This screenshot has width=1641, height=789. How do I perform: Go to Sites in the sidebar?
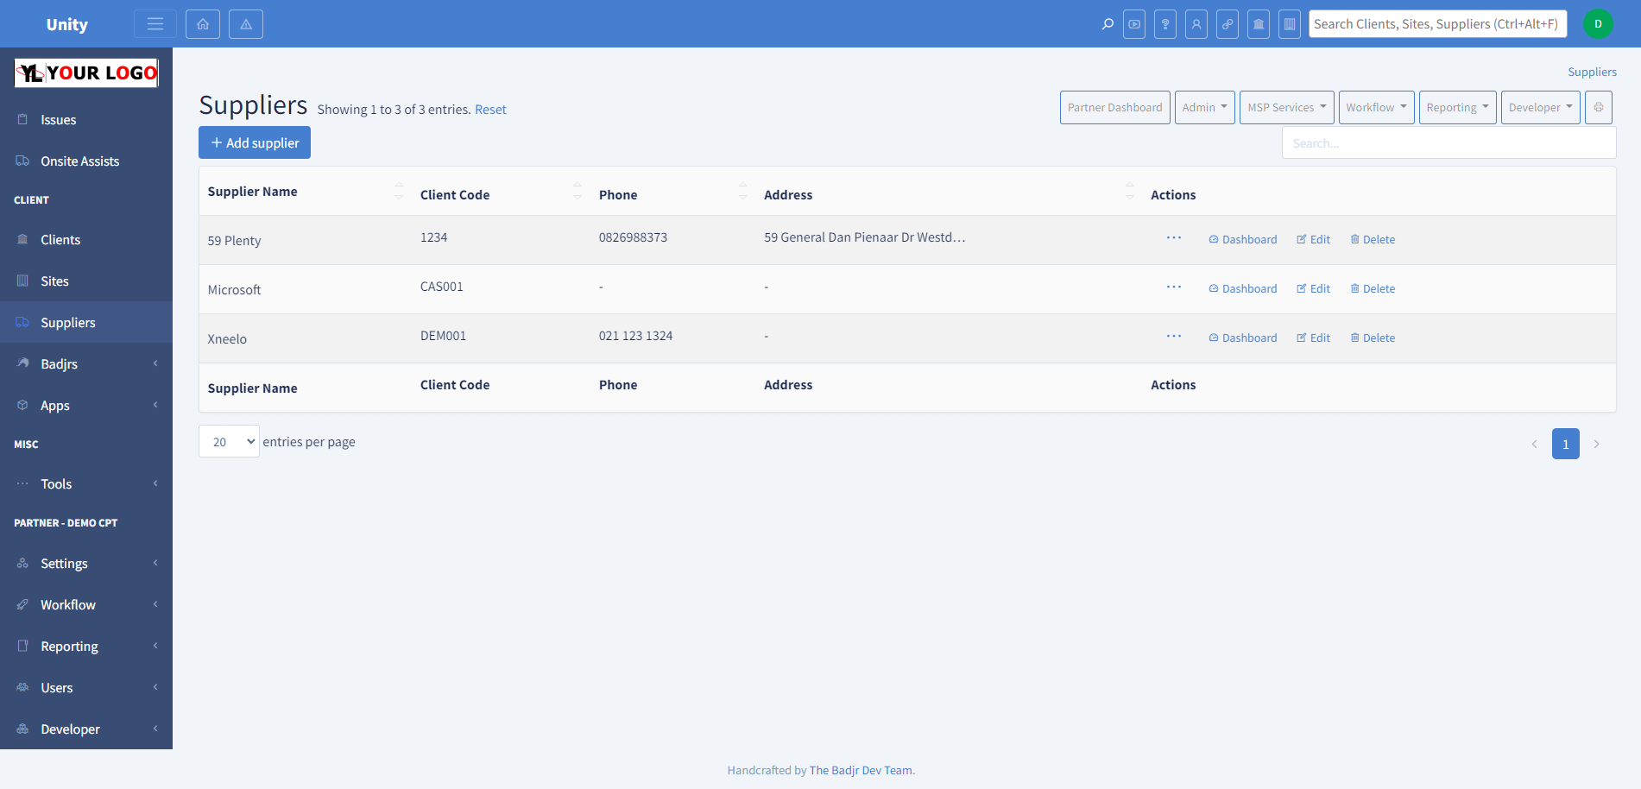tap(86, 281)
